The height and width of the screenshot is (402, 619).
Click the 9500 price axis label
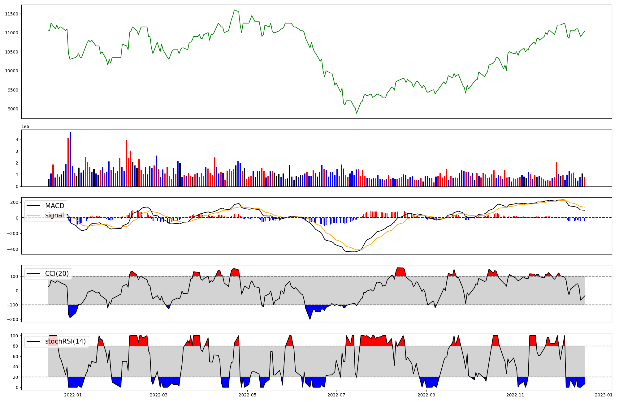13,90
